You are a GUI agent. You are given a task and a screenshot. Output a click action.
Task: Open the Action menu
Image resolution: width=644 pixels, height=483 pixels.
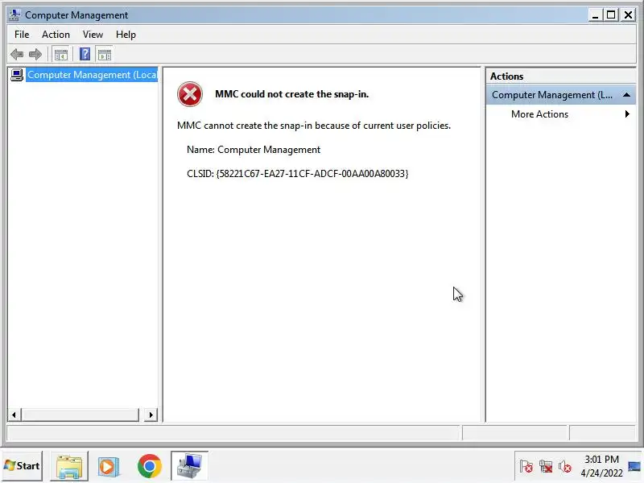point(56,35)
